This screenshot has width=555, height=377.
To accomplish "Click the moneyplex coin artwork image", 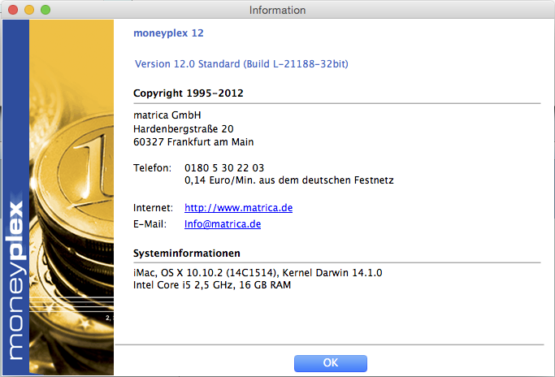I will (x=72, y=197).
